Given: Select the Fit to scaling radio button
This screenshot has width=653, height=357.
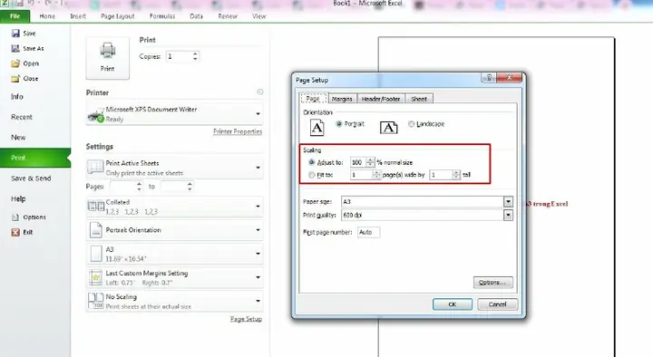Looking at the screenshot, I should pos(311,175).
